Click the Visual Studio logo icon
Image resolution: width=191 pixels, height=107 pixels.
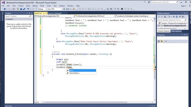(3, 3)
